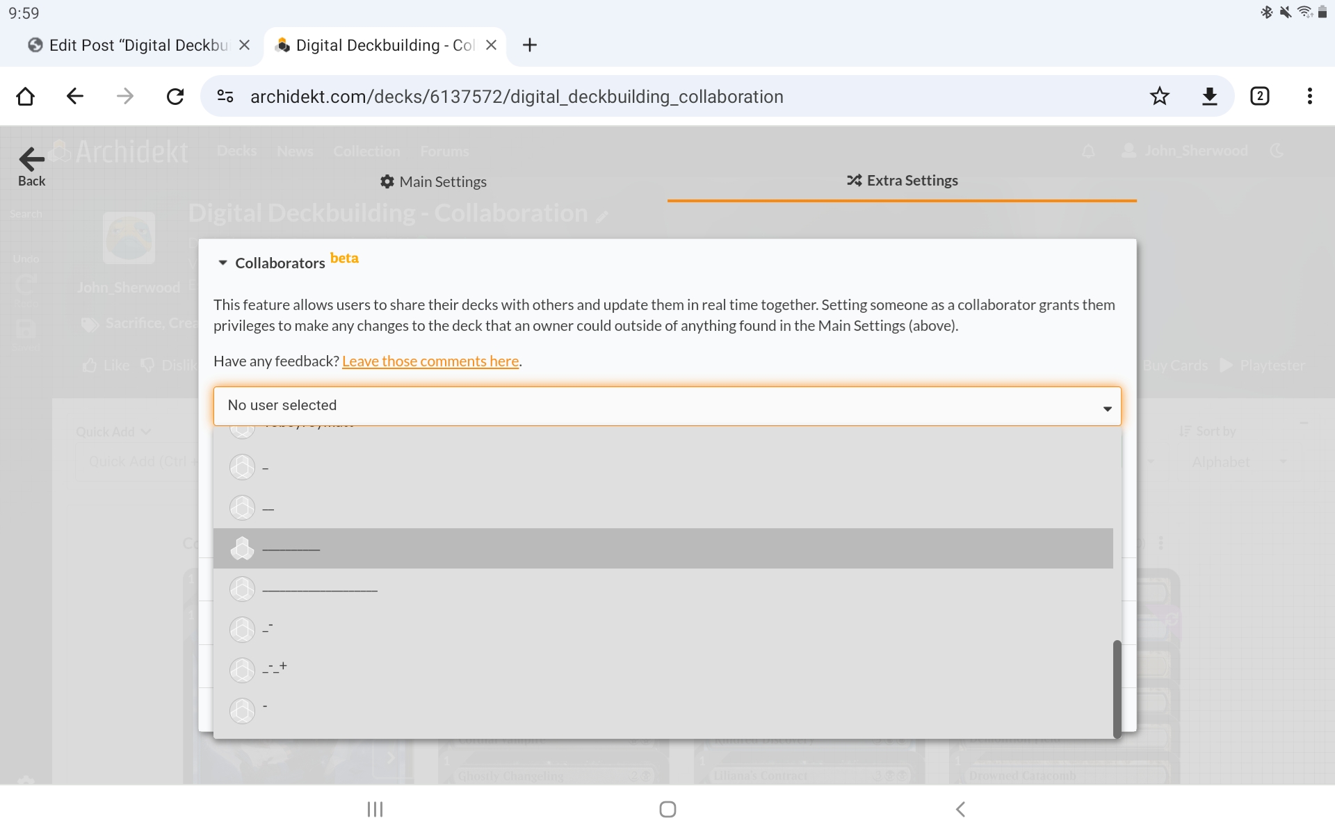Viewport: 1335px width, 834px height.
Task: Click dropdown caret in user selector
Action: (1107, 409)
